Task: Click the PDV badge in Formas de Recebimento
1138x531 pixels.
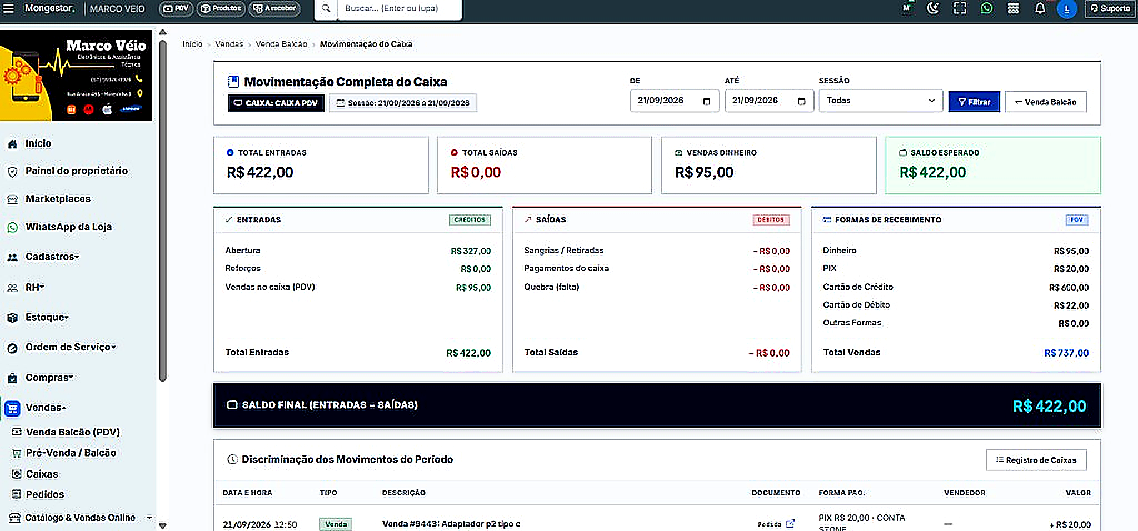Action: coord(1077,220)
